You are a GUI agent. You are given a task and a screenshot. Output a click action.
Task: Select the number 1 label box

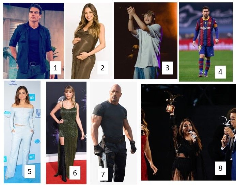(x=56, y=68)
